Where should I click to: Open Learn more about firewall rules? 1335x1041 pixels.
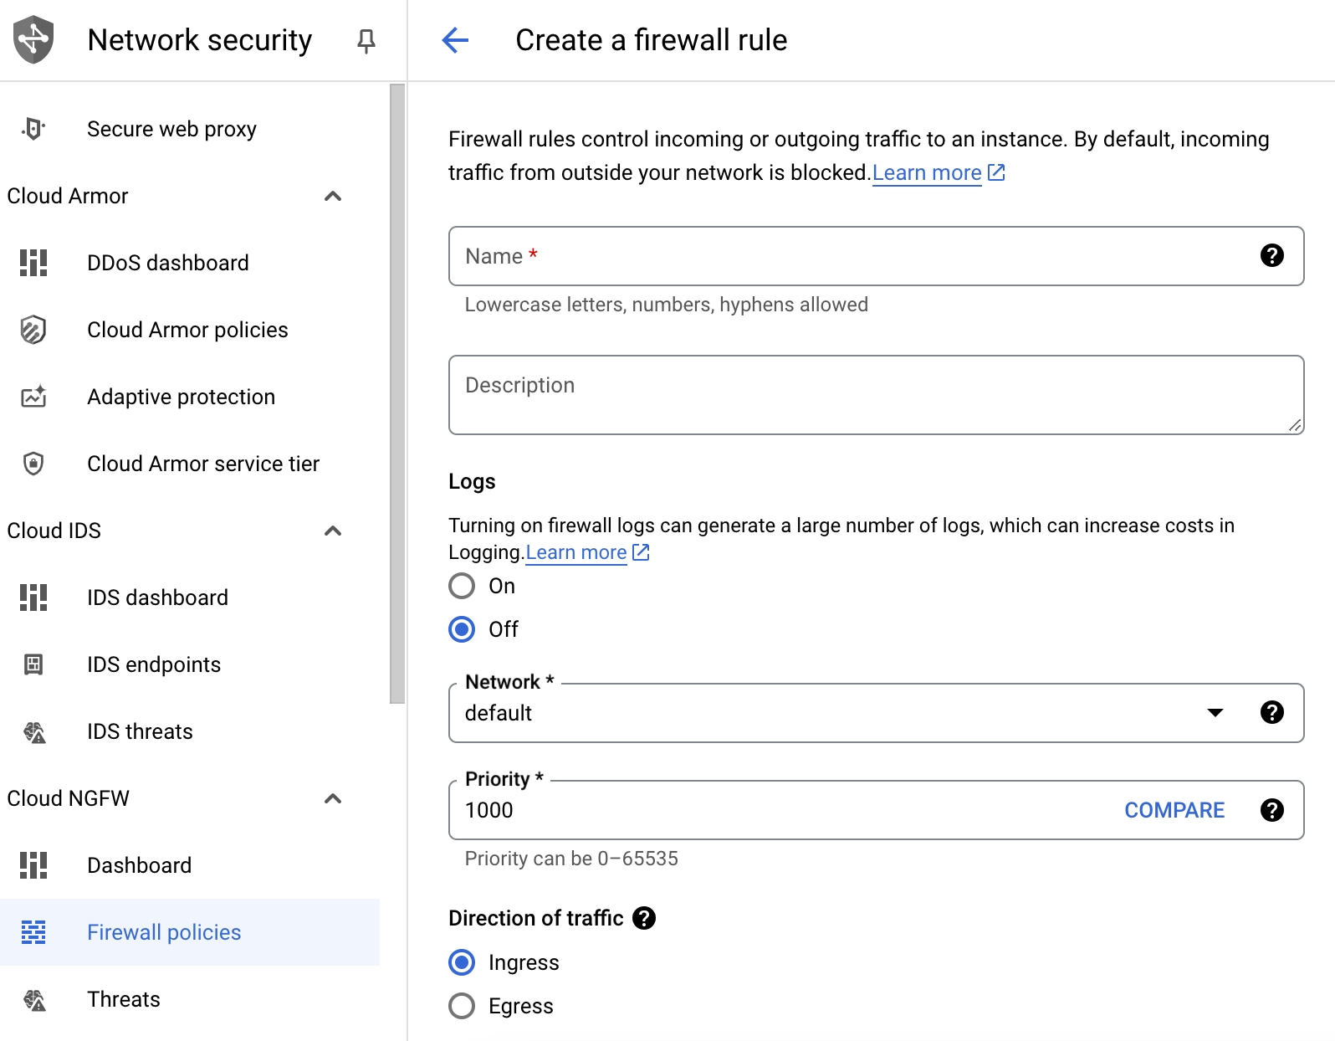[x=927, y=172]
